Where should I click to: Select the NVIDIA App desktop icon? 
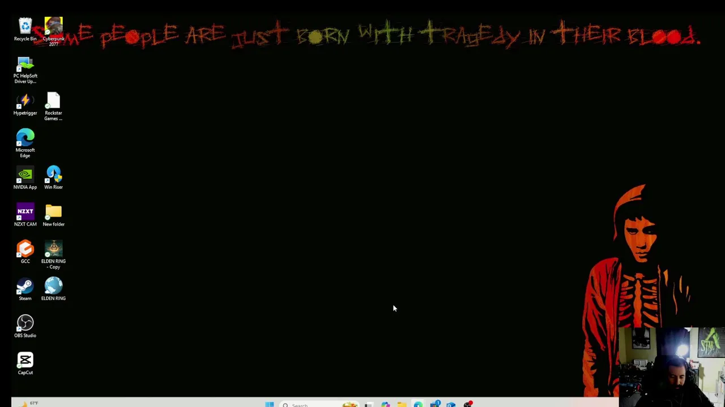[x=25, y=179]
